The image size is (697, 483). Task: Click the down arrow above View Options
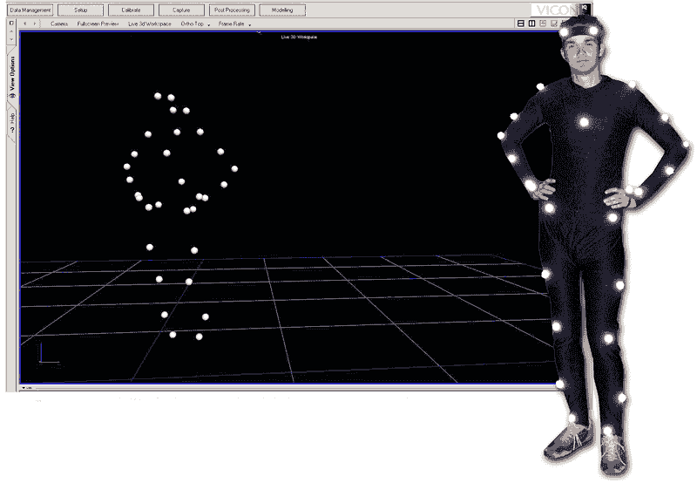point(11,39)
